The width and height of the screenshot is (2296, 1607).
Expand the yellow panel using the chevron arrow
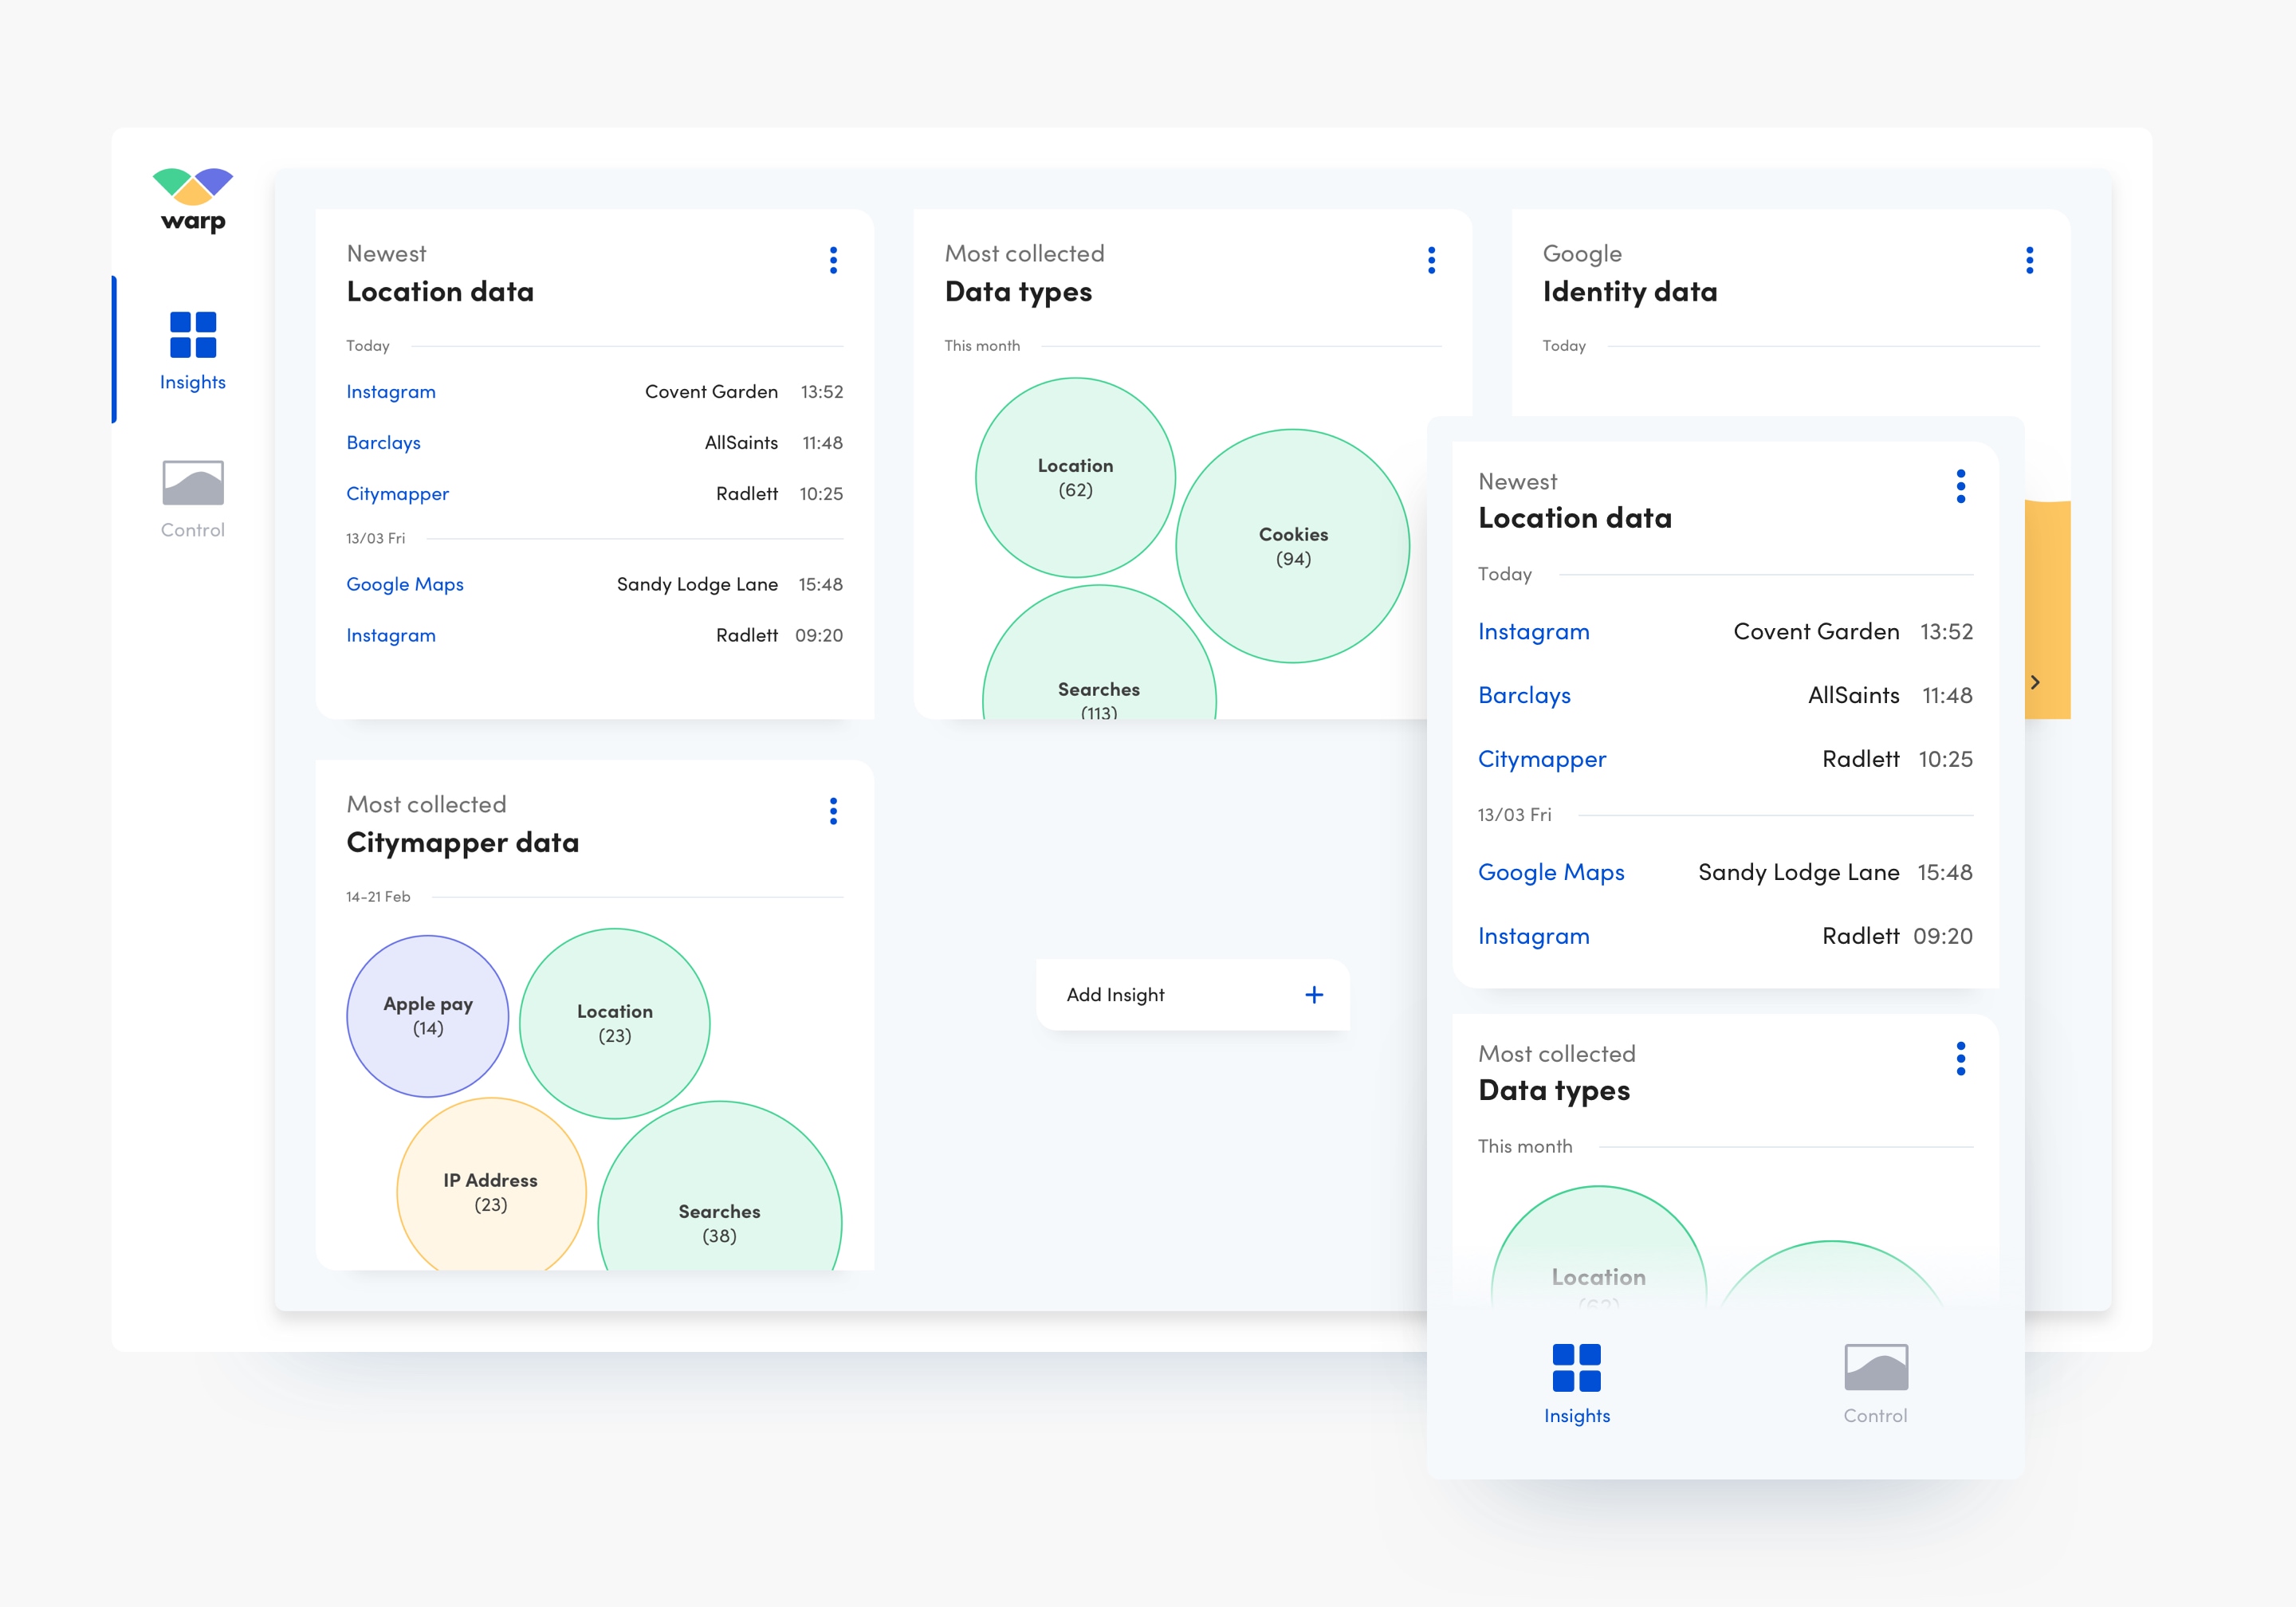click(x=2035, y=682)
